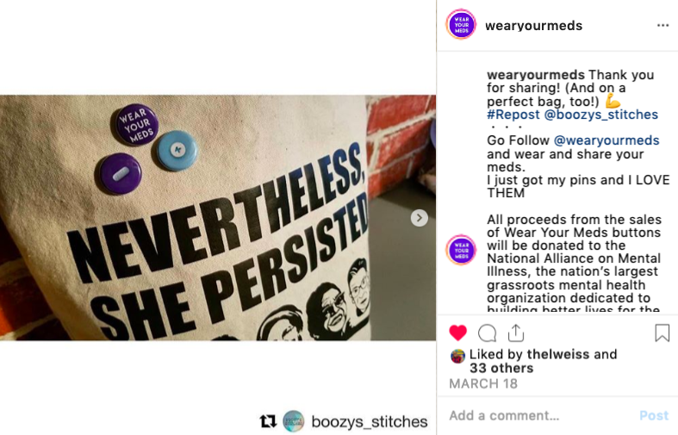
Task: Show the 33 others who liked
Action: pyautogui.click(x=501, y=369)
